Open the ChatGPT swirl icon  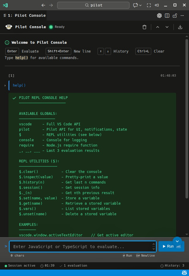pos(159,16)
